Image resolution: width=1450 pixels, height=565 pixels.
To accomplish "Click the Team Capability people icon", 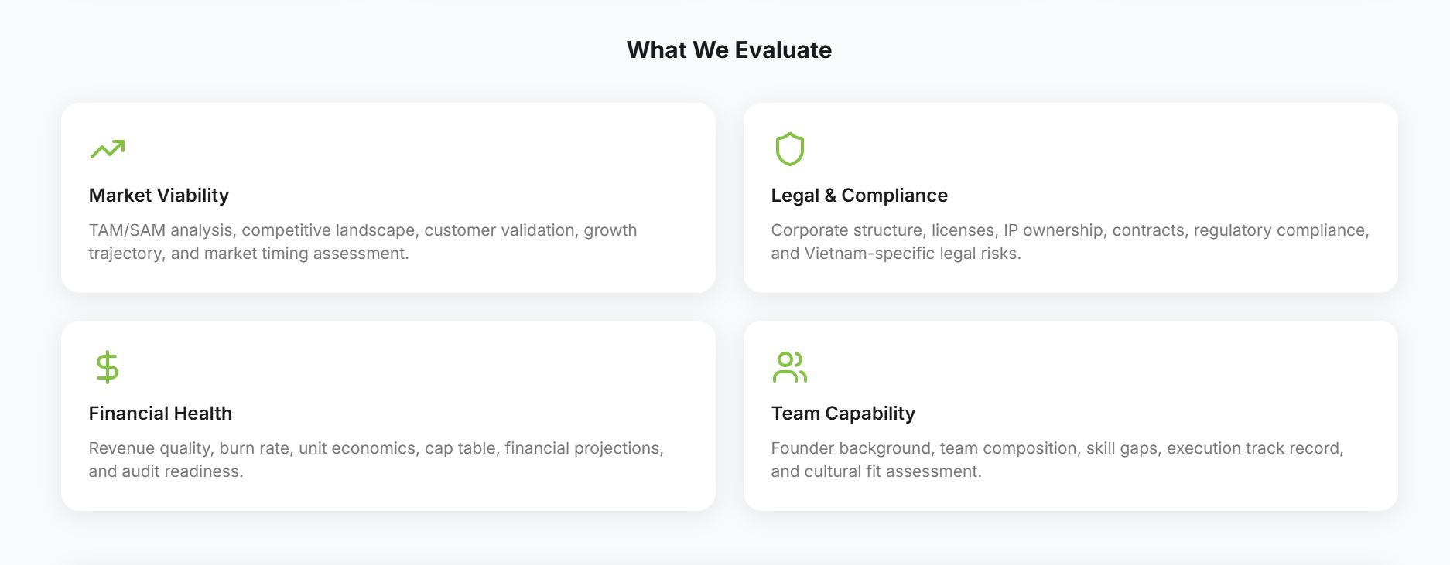I will tap(789, 367).
